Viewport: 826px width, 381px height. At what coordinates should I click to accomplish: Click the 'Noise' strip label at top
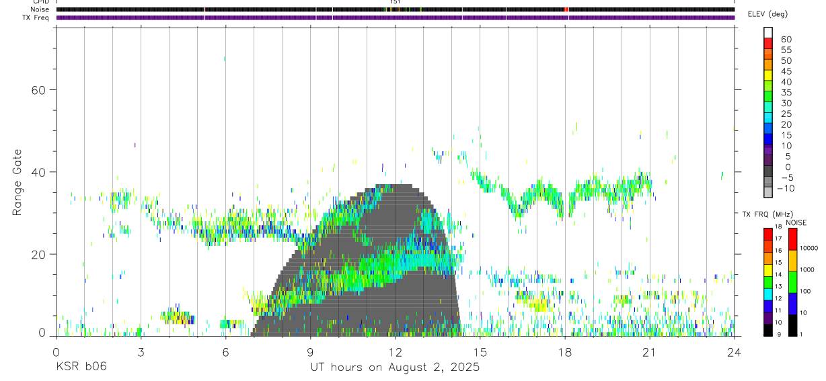click(40, 9)
